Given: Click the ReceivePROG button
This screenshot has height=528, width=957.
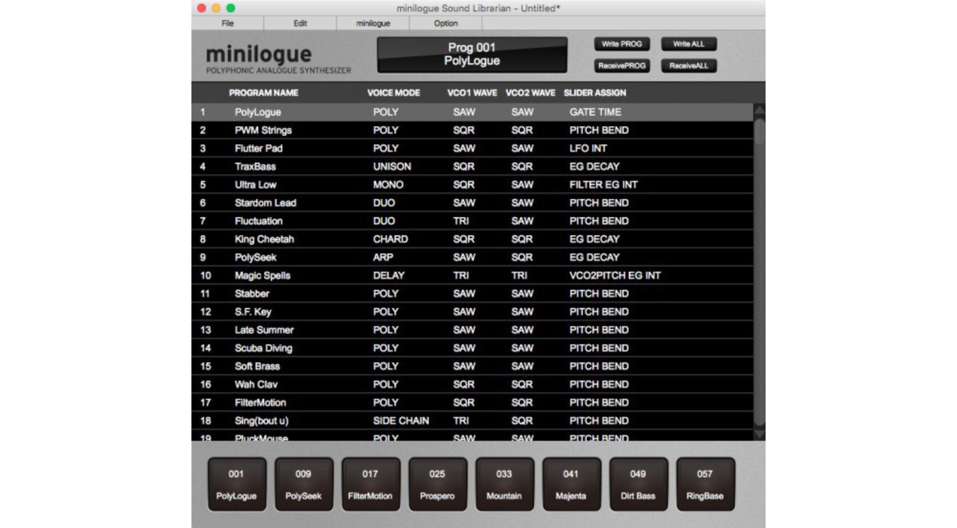Looking at the screenshot, I should [621, 65].
